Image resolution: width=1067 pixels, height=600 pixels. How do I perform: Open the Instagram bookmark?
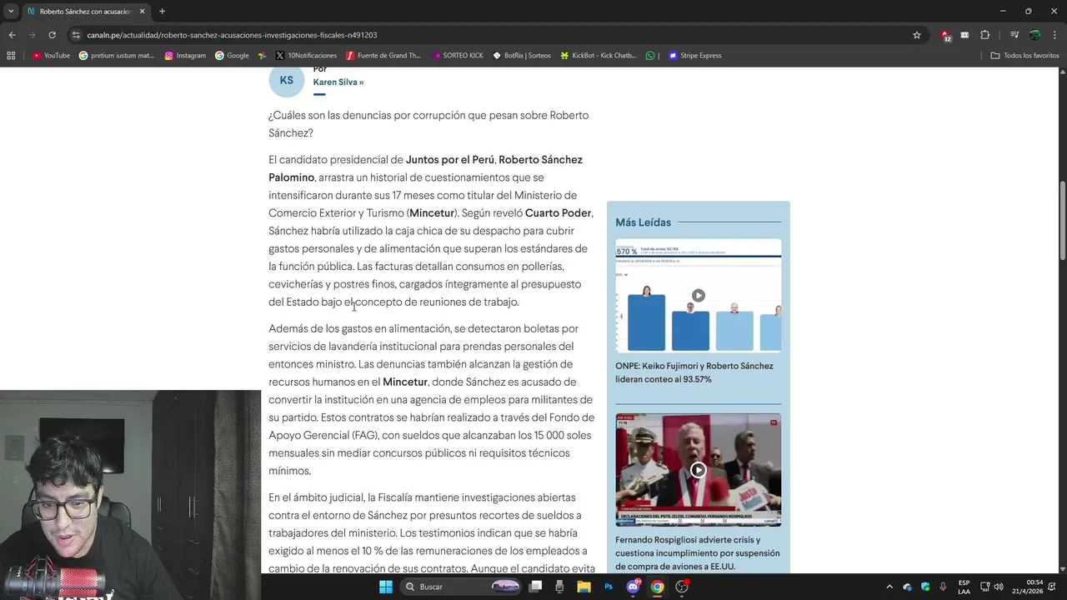[x=185, y=56]
